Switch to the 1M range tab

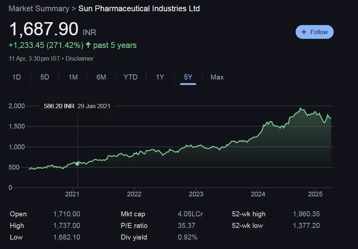coord(73,77)
